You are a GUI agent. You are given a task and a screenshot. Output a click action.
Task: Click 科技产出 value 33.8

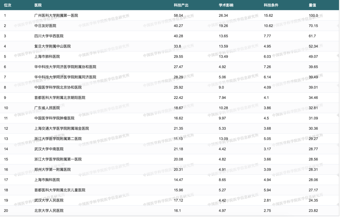177,46
